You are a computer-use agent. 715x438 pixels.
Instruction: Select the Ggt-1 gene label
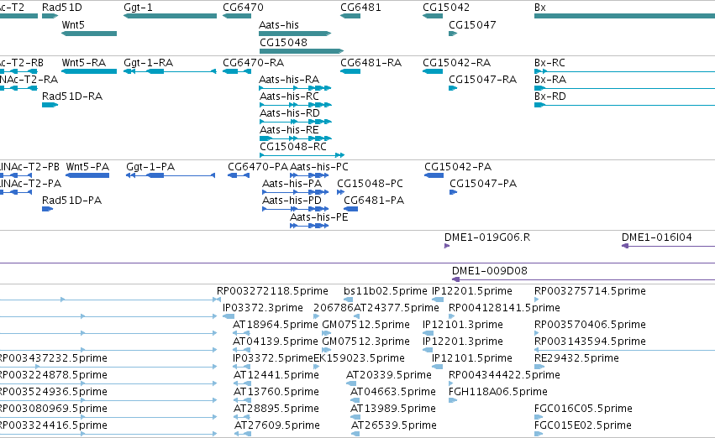138,8
